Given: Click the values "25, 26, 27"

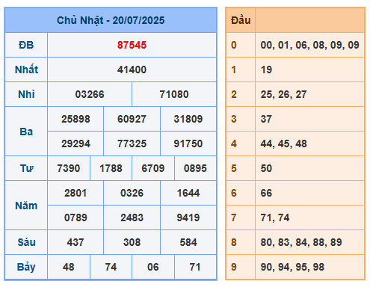Looking at the screenshot, I should (283, 94).
